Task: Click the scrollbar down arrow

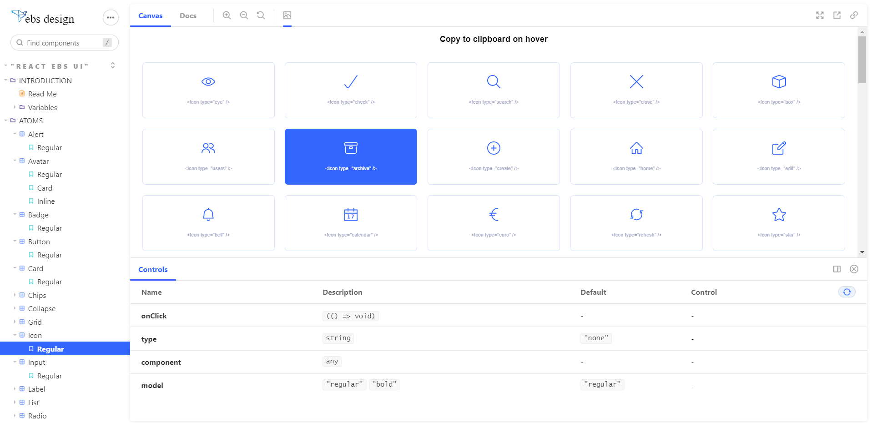Action: [862, 252]
